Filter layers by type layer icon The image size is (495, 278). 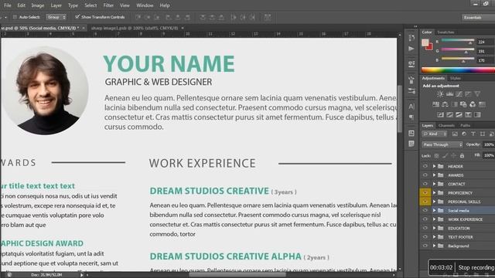pyautogui.click(x=473, y=134)
